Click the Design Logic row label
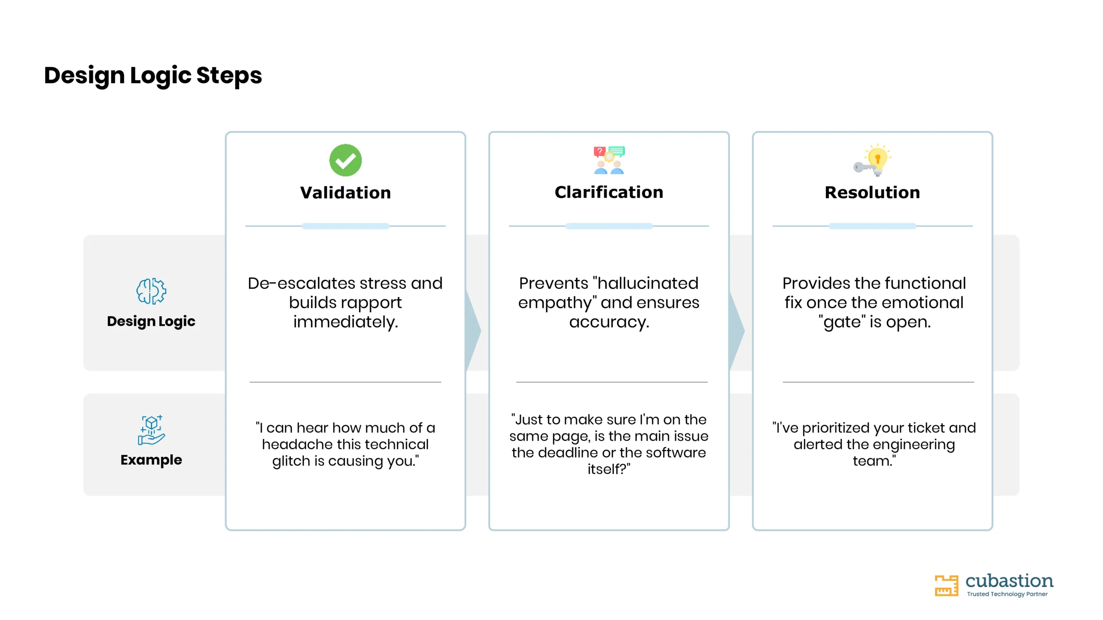1103x620 pixels. pos(151,321)
